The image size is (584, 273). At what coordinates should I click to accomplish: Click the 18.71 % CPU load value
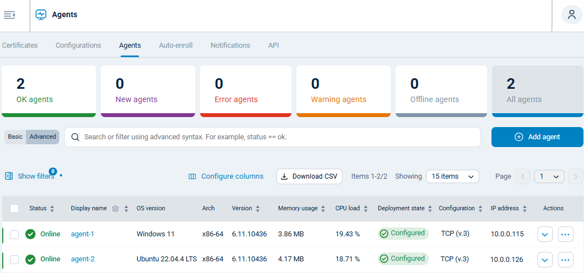point(347,259)
